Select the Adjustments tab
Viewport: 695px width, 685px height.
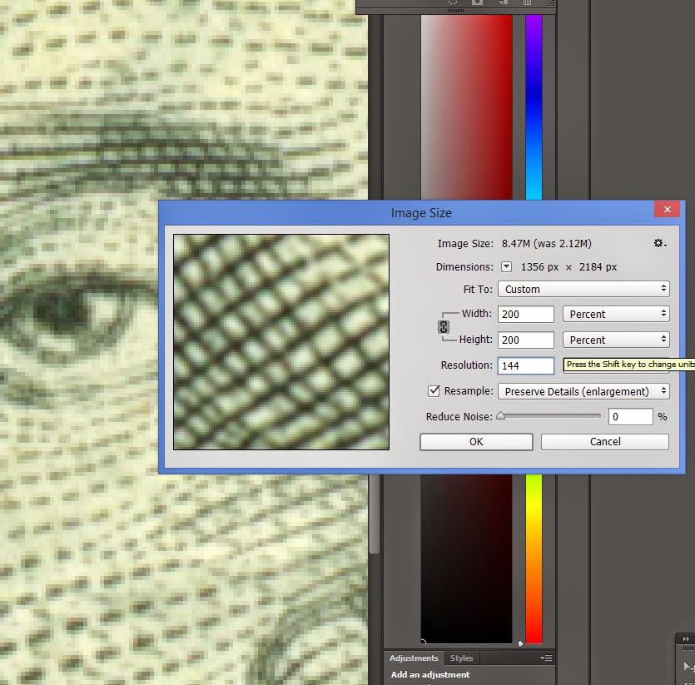414,658
